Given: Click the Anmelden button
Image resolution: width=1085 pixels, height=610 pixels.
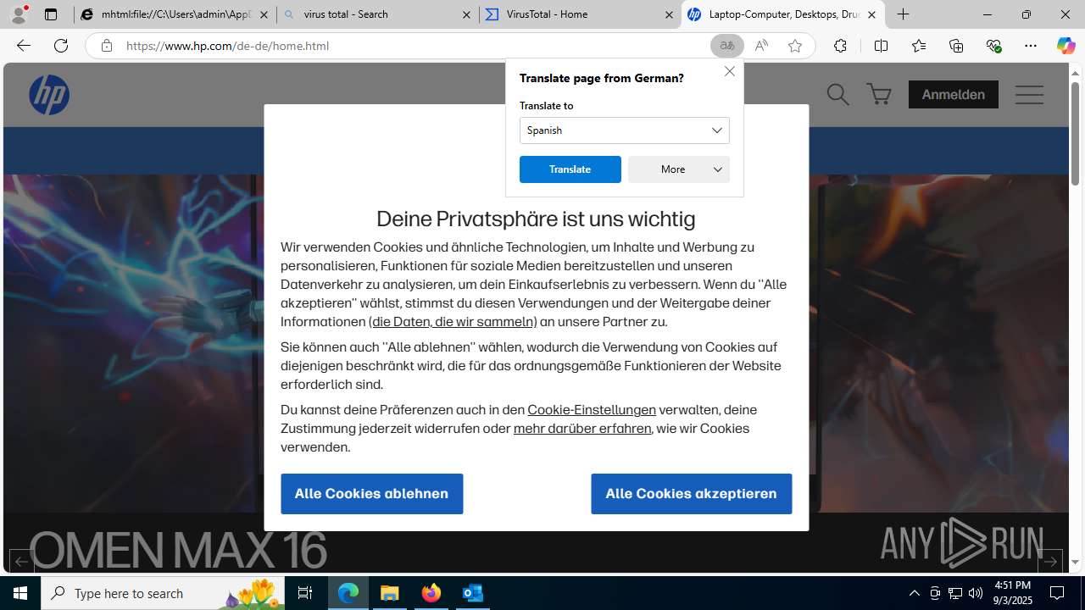Looking at the screenshot, I should 953,94.
